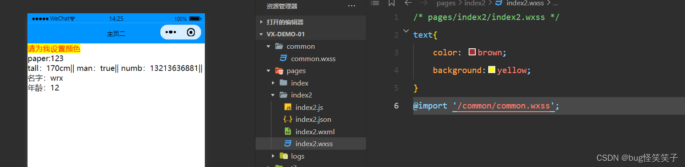Image resolution: width=685 pixels, height=167 pixels.
Task: Tap the capsule close circle button
Action: [191, 32]
